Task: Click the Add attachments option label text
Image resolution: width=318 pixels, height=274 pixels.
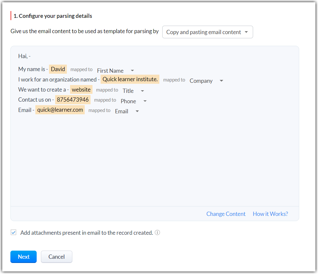Action: tap(87, 232)
